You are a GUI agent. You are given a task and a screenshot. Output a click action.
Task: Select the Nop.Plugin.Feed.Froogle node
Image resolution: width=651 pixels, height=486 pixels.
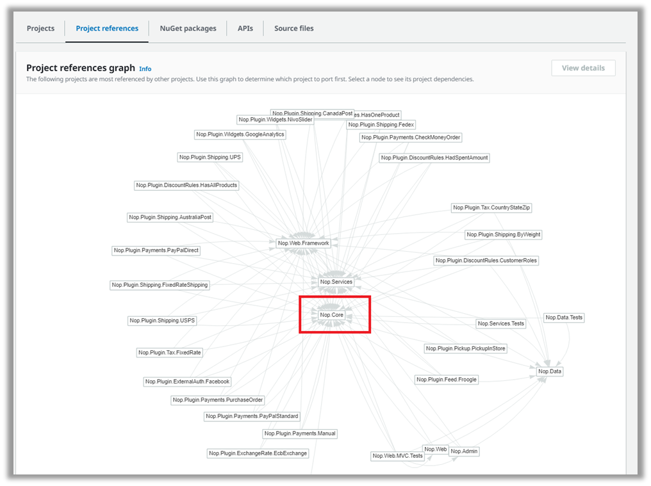447,379
